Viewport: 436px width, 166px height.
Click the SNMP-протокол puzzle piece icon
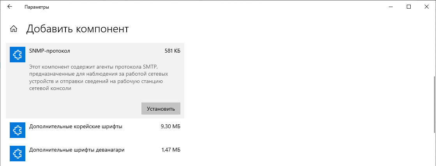click(x=17, y=55)
